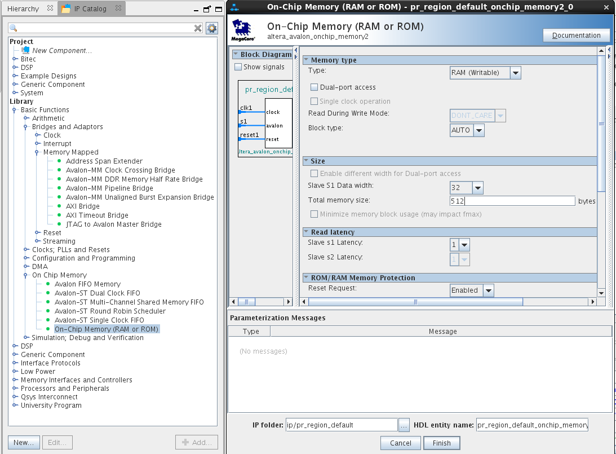Open IP Catalog search settings gear

point(212,28)
